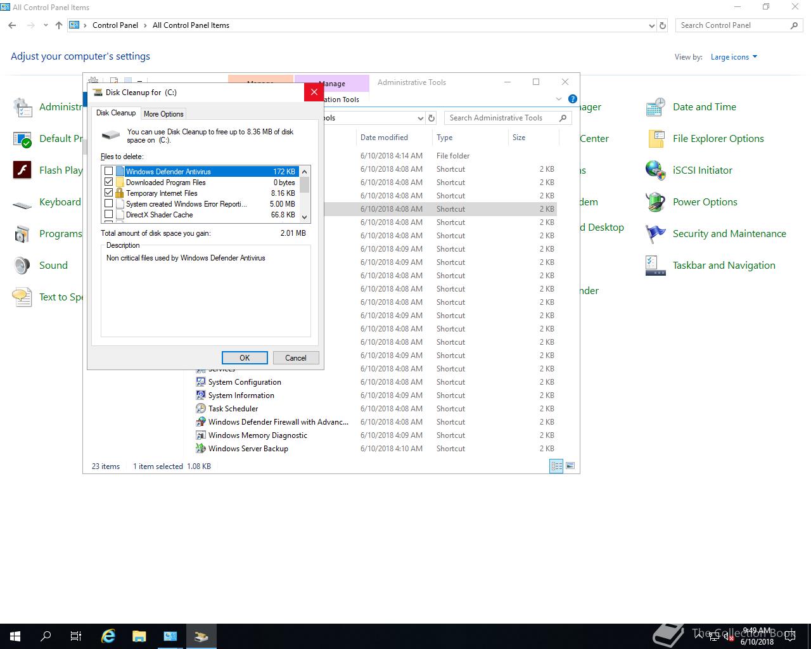Screen dimensions: 811x649
Task: Click OK in Disk Cleanup dialog
Action: coord(245,357)
